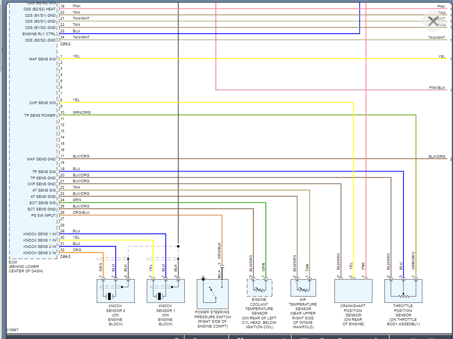Click the Air Temperature Sensor symbol
The height and width of the screenshot is (339, 453).
pos(303,288)
